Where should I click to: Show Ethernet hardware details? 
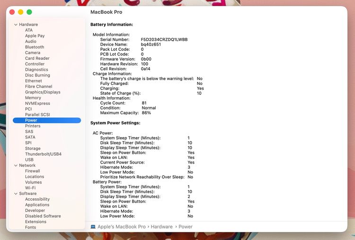click(33, 81)
